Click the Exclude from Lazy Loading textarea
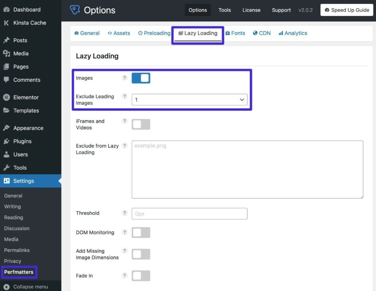 pyautogui.click(x=247, y=169)
